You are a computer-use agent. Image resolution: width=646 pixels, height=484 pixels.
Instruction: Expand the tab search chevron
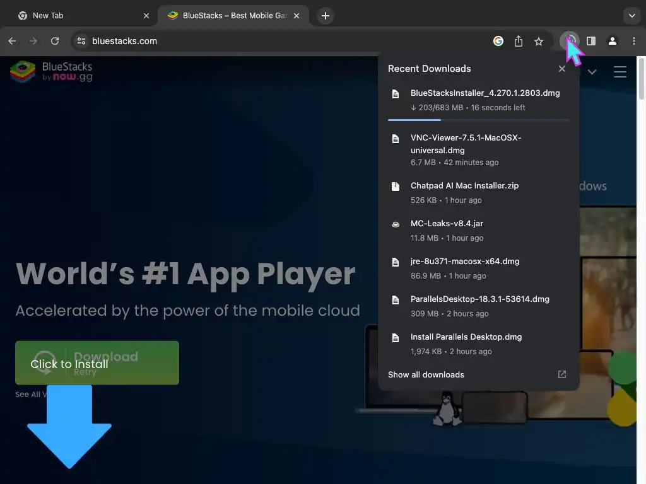[631, 16]
